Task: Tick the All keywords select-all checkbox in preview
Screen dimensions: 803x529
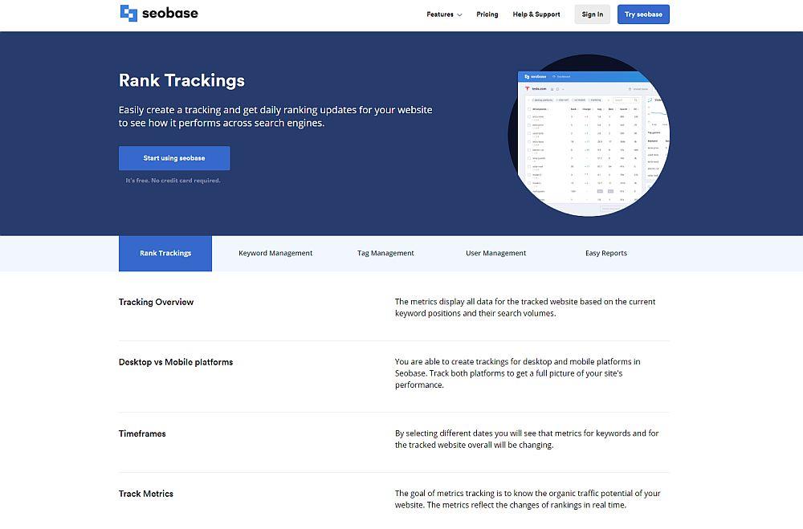Action: [528, 110]
